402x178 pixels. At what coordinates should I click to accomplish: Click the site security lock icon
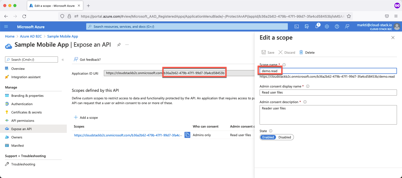point(69,16)
